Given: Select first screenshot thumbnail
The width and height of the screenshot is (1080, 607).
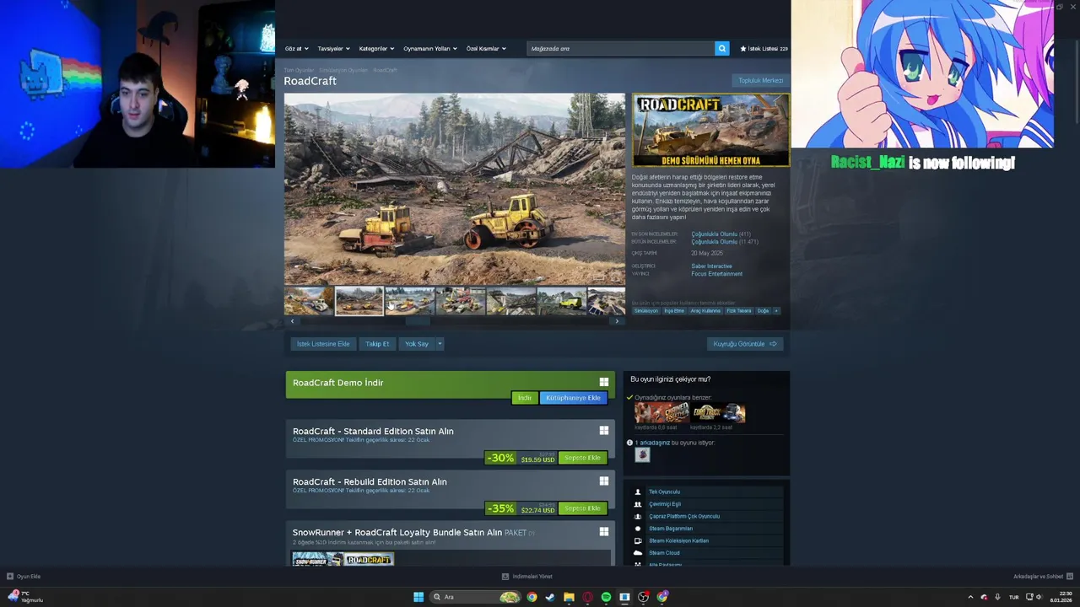Looking at the screenshot, I should 309,301.
